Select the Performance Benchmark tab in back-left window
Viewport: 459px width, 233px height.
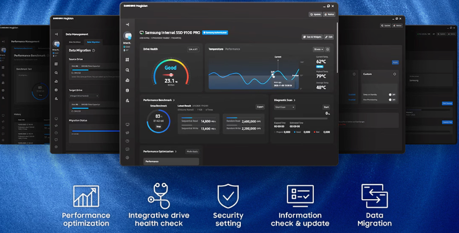click(x=24, y=48)
